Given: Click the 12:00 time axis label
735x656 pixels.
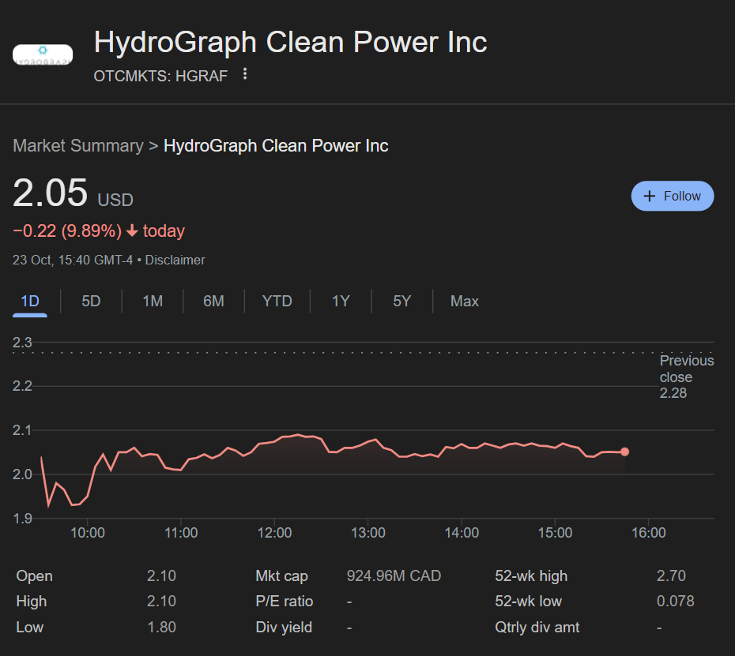Looking at the screenshot, I should 275,532.
